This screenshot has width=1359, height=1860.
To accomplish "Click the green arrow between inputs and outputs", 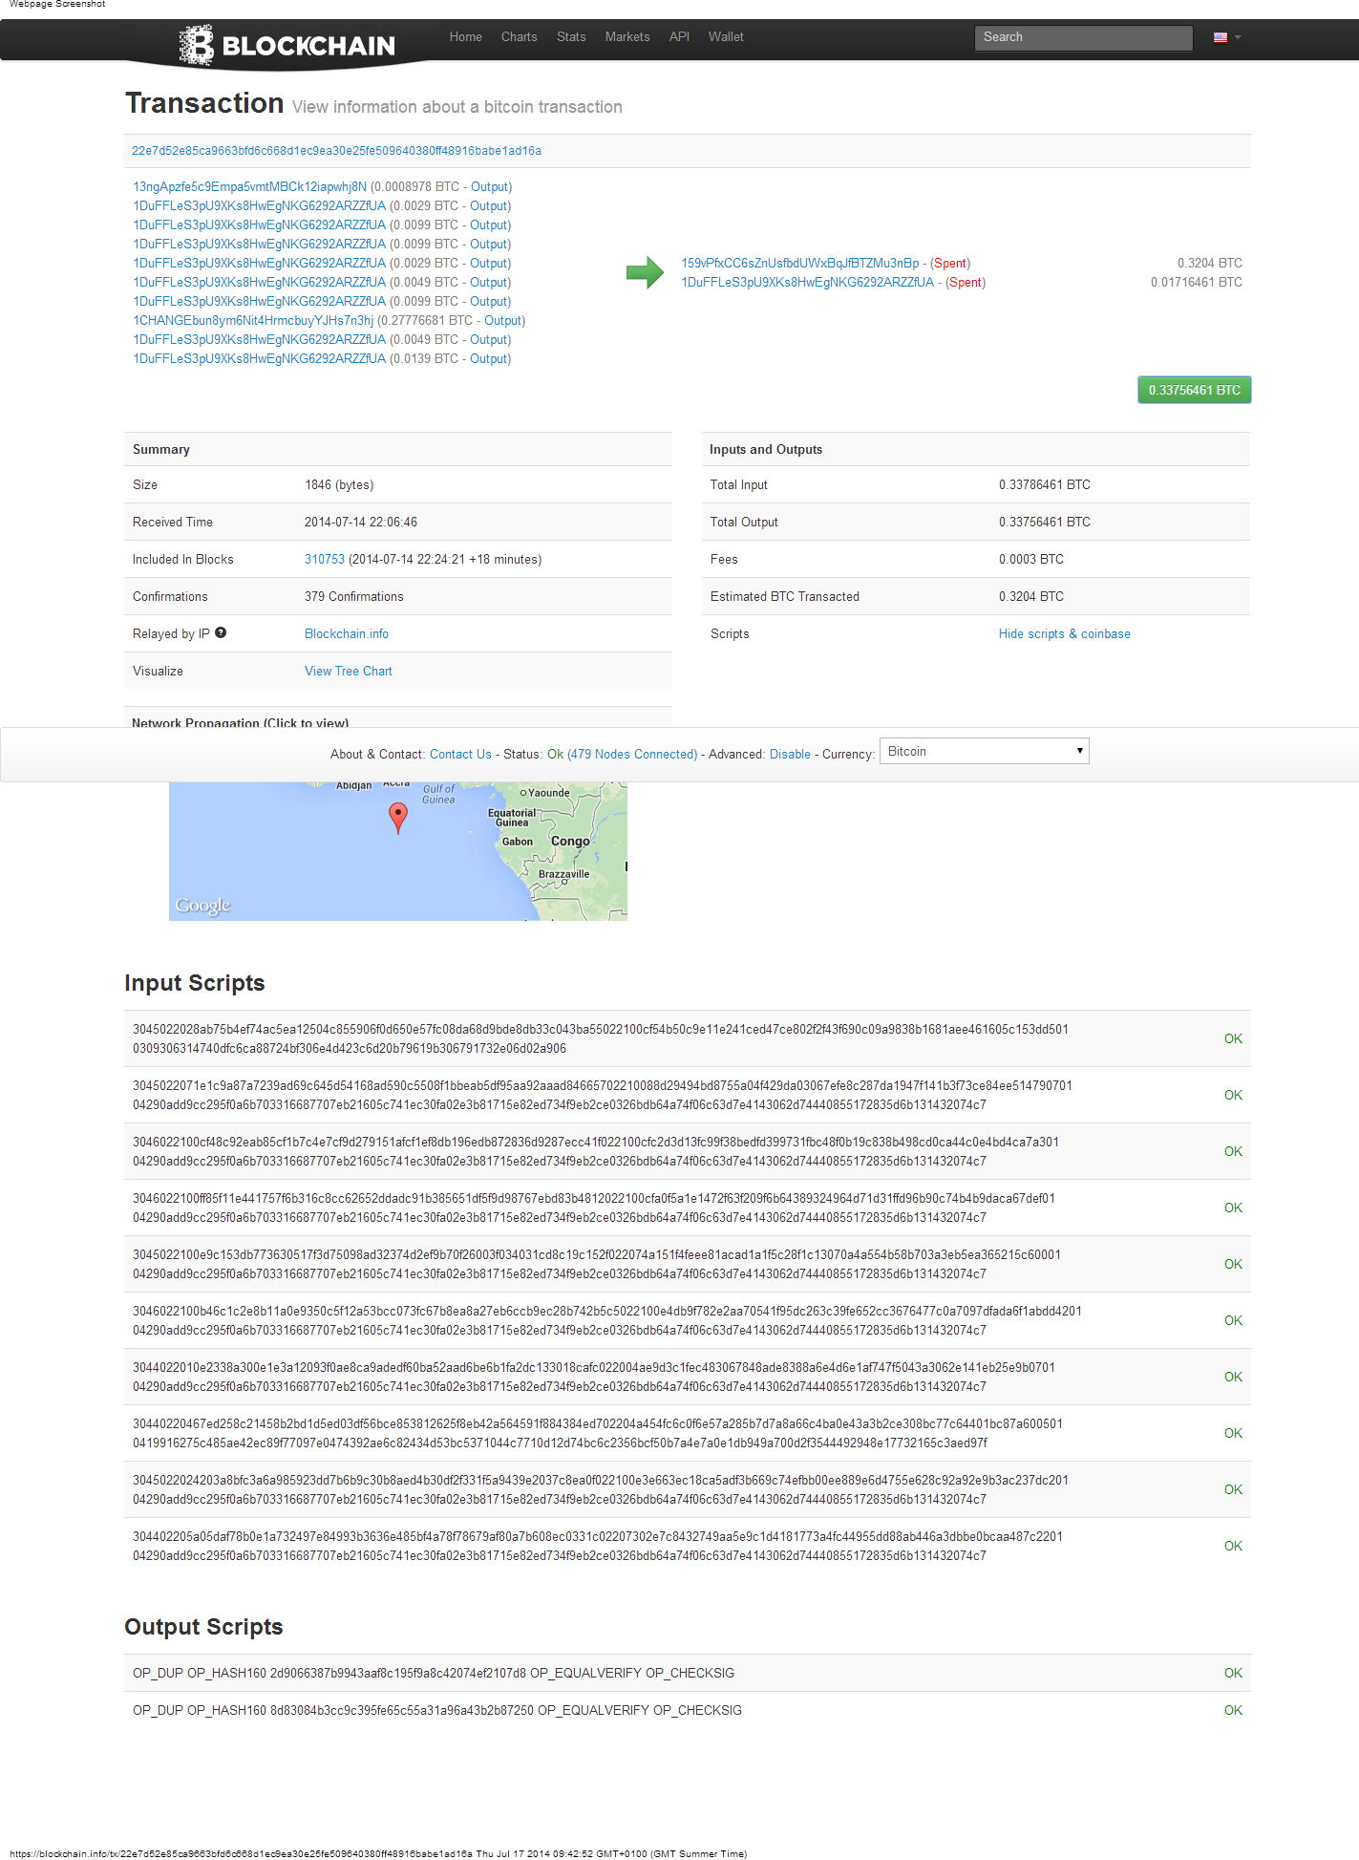I will pos(645,272).
